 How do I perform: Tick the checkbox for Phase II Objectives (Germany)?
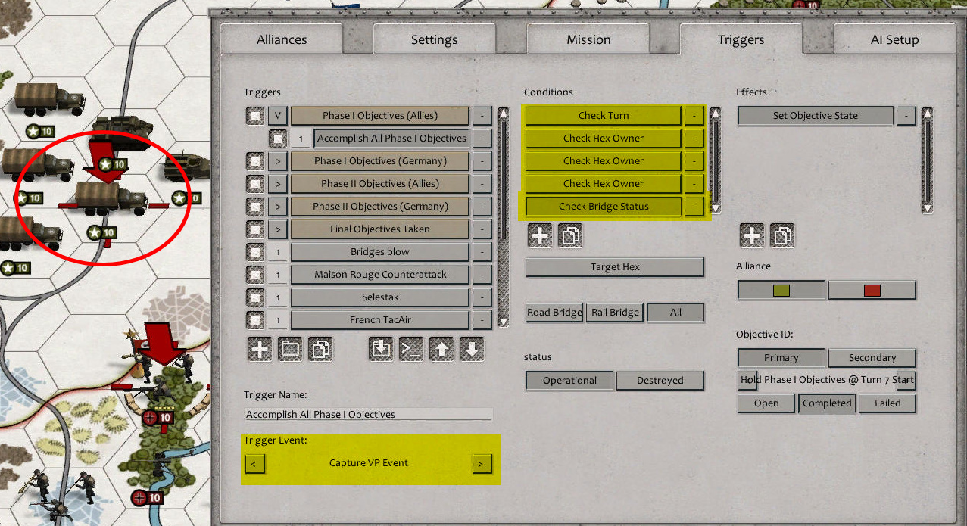pyautogui.click(x=255, y=207)
